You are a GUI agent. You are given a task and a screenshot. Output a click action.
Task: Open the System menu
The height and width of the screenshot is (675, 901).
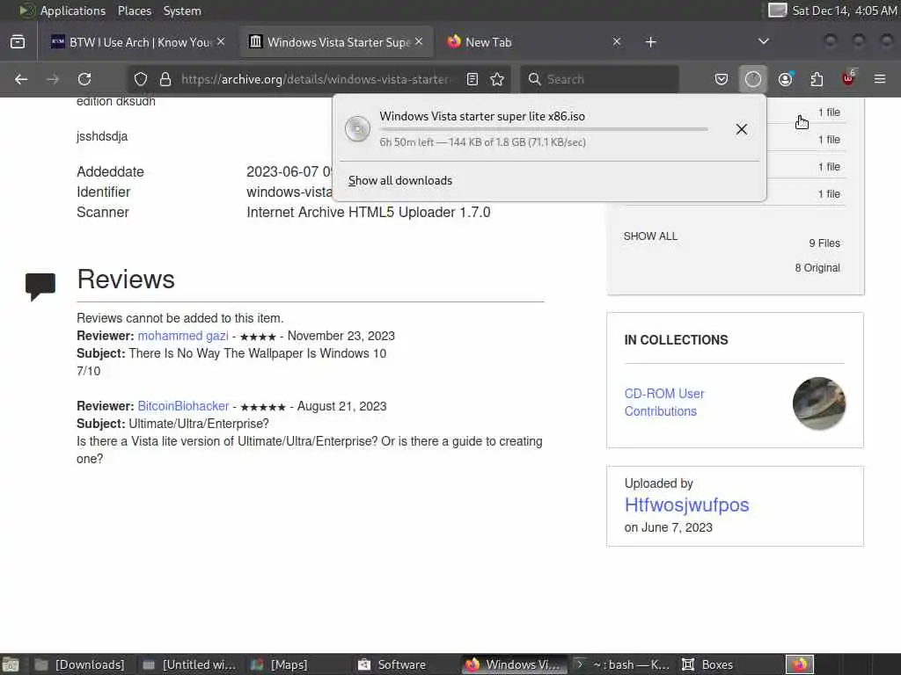pos(182,11)
